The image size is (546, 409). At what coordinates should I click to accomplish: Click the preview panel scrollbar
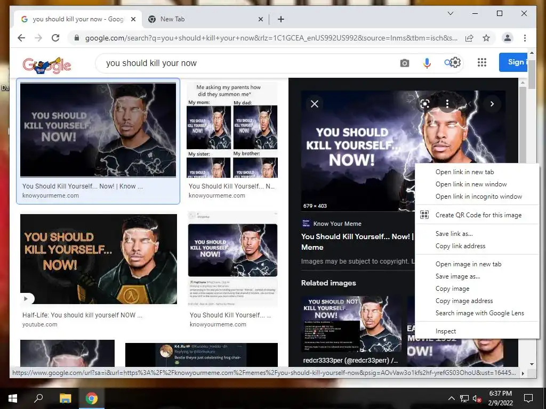pyautogui.click(x=523, y=124)
